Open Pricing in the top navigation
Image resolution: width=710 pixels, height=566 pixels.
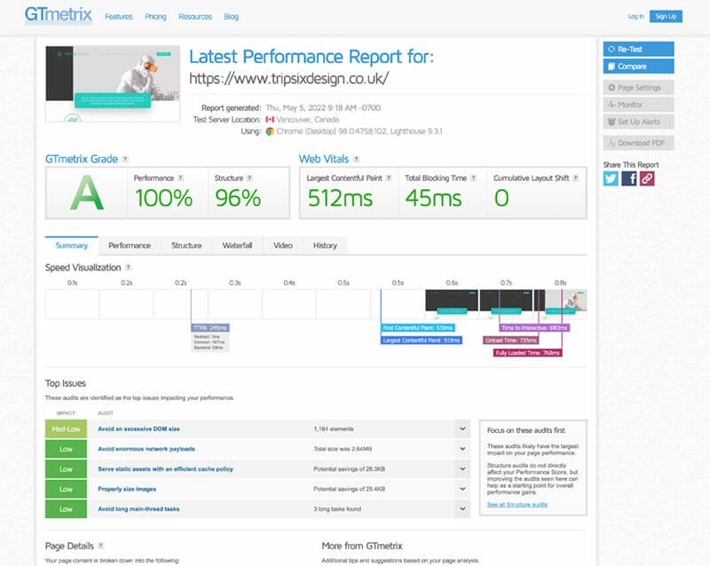[155, 16]
